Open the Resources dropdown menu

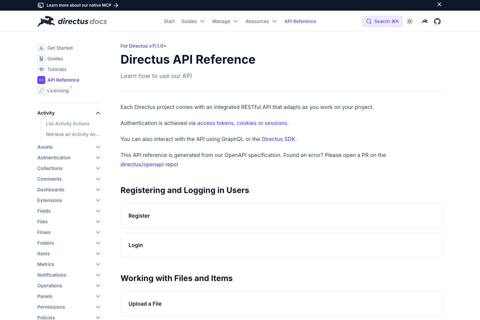[x=261, y=21]
